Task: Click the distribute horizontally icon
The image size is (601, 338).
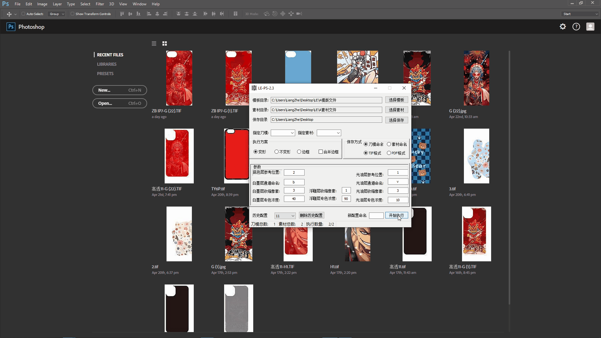Action: 214,14
